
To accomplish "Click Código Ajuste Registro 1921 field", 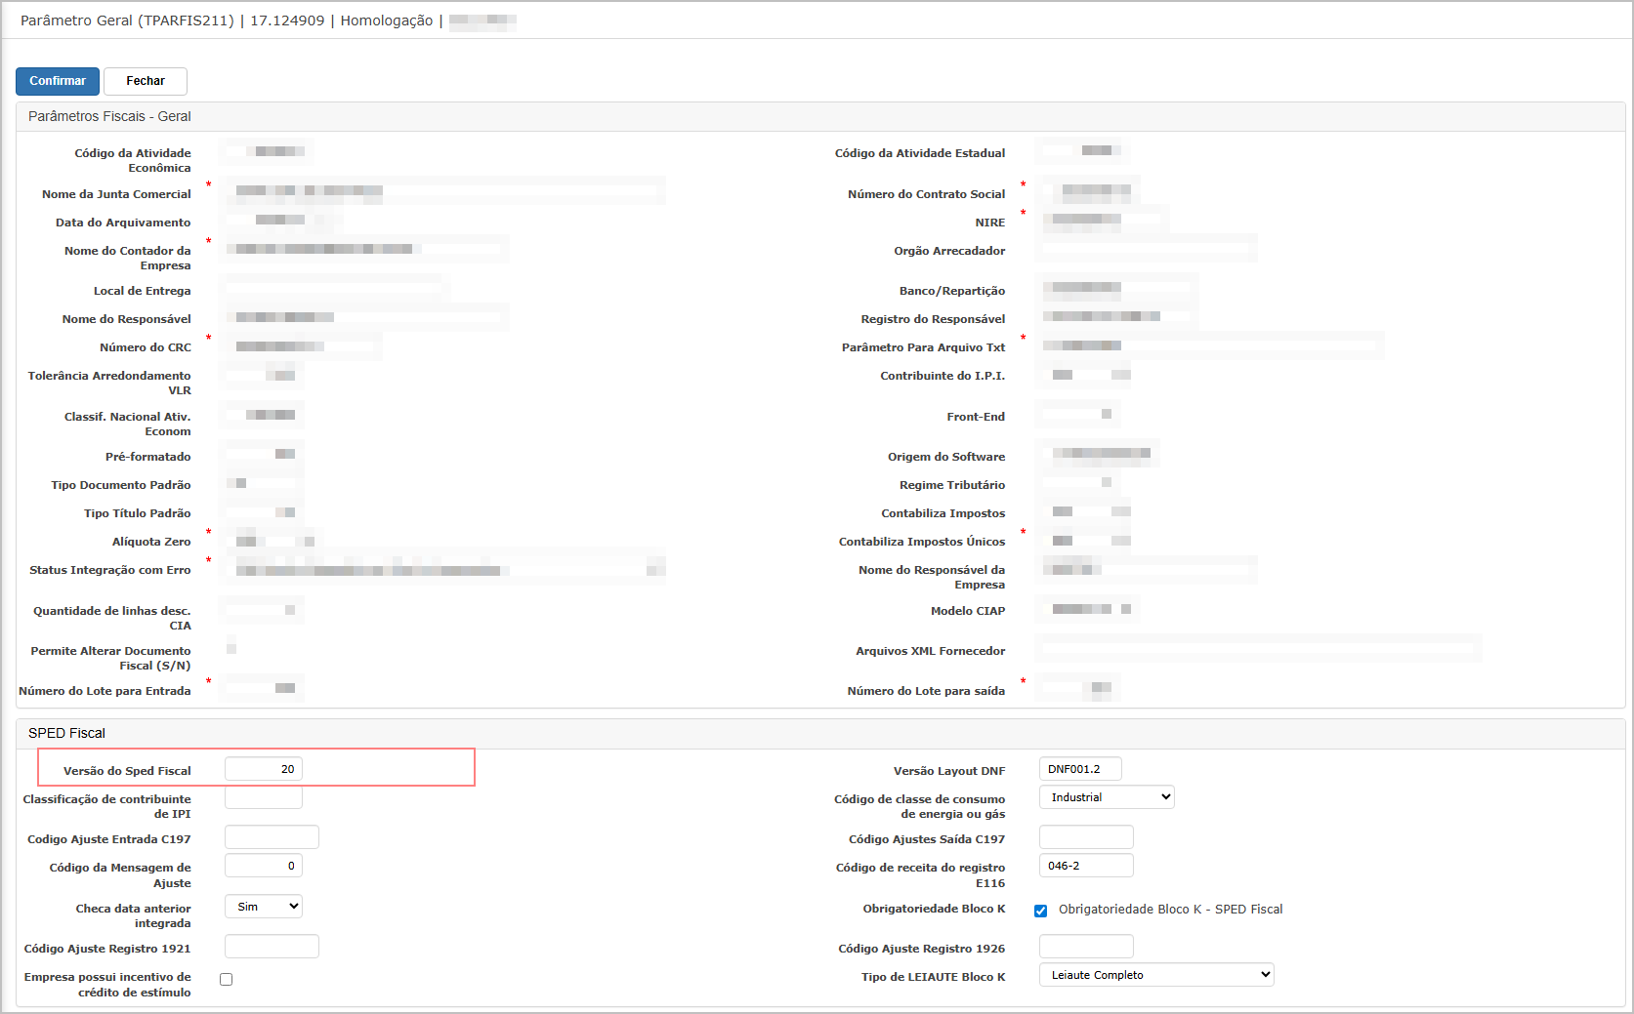I will [272, 947].
